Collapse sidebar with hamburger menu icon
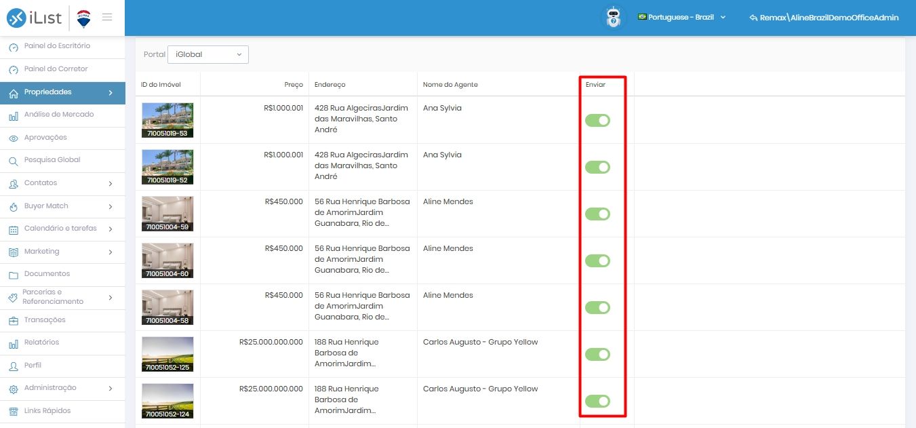 (x=107, y=17)
